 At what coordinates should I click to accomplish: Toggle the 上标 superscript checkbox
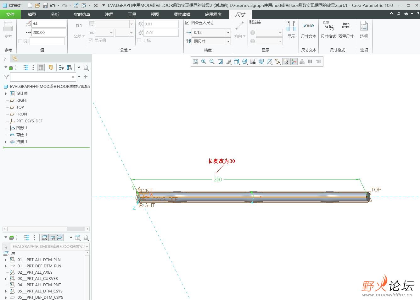[139, 40]
